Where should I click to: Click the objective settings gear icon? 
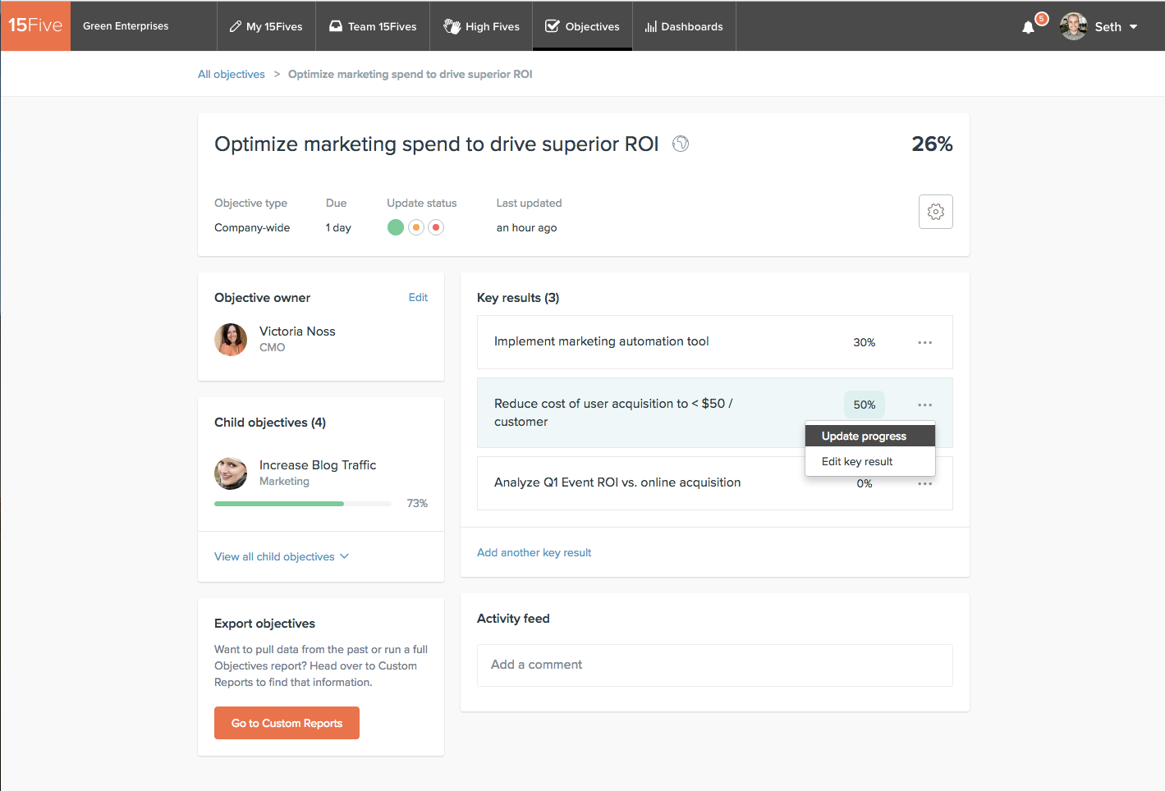[x=935, y=212]
